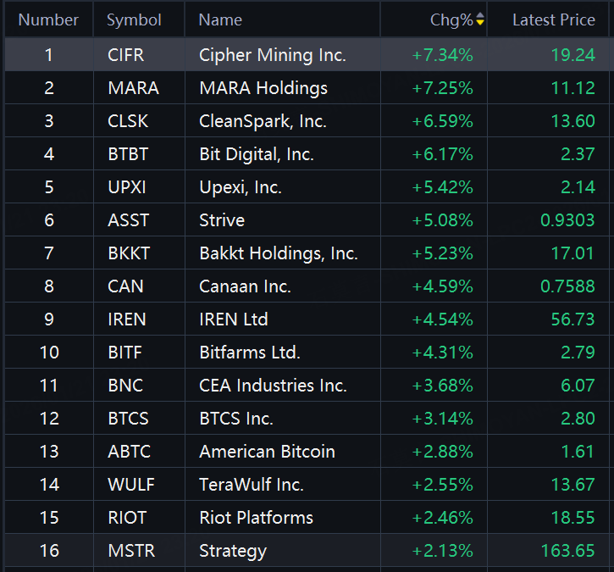Click the Latest Price column header
The width and height of the screenshot is (614, 572).
pos(553,19)
